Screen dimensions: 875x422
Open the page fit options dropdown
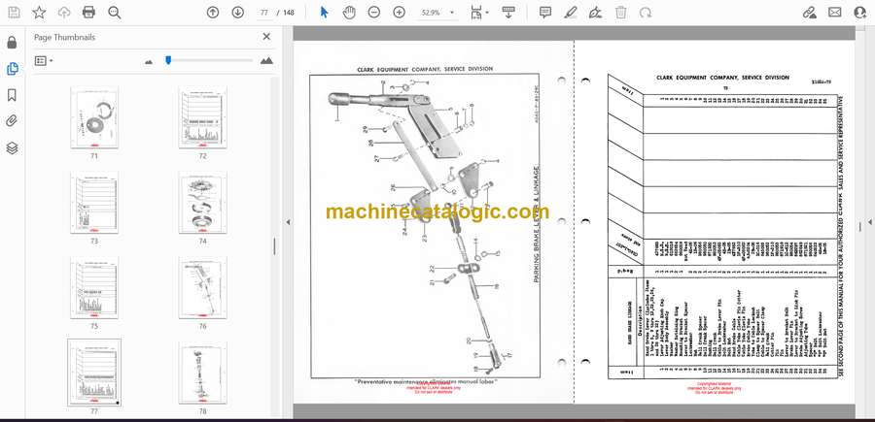tap(479, 13)
